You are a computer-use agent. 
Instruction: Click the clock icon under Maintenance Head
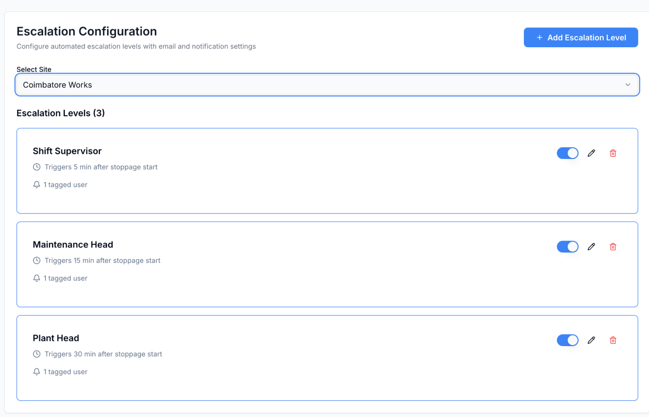pyautogui.click(x=37, y=260)
